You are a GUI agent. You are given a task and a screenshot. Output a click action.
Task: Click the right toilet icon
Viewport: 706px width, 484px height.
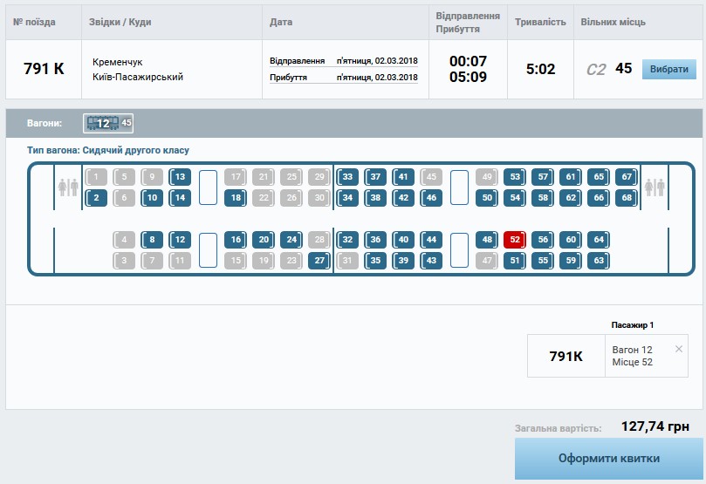[654, 187]
